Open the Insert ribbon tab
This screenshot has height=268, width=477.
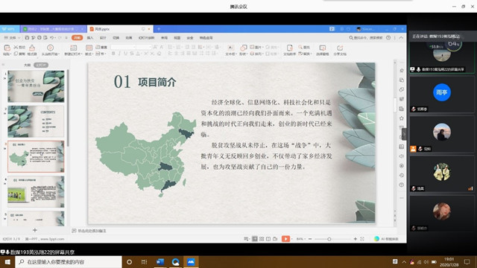[90, 38]
